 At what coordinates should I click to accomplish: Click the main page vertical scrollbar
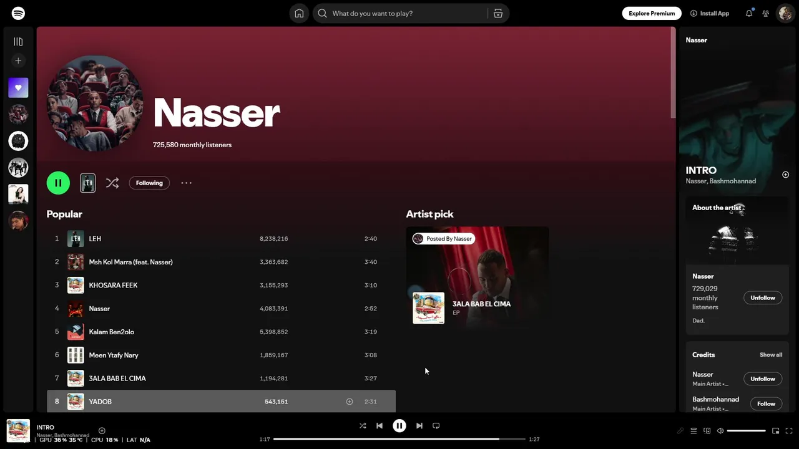pyautogui.click(x=673, y=72)
